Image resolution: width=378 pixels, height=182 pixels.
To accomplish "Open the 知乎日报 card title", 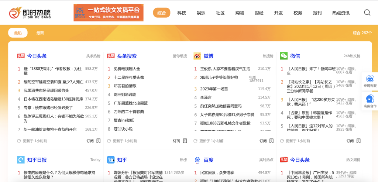I will coord(37,159).
